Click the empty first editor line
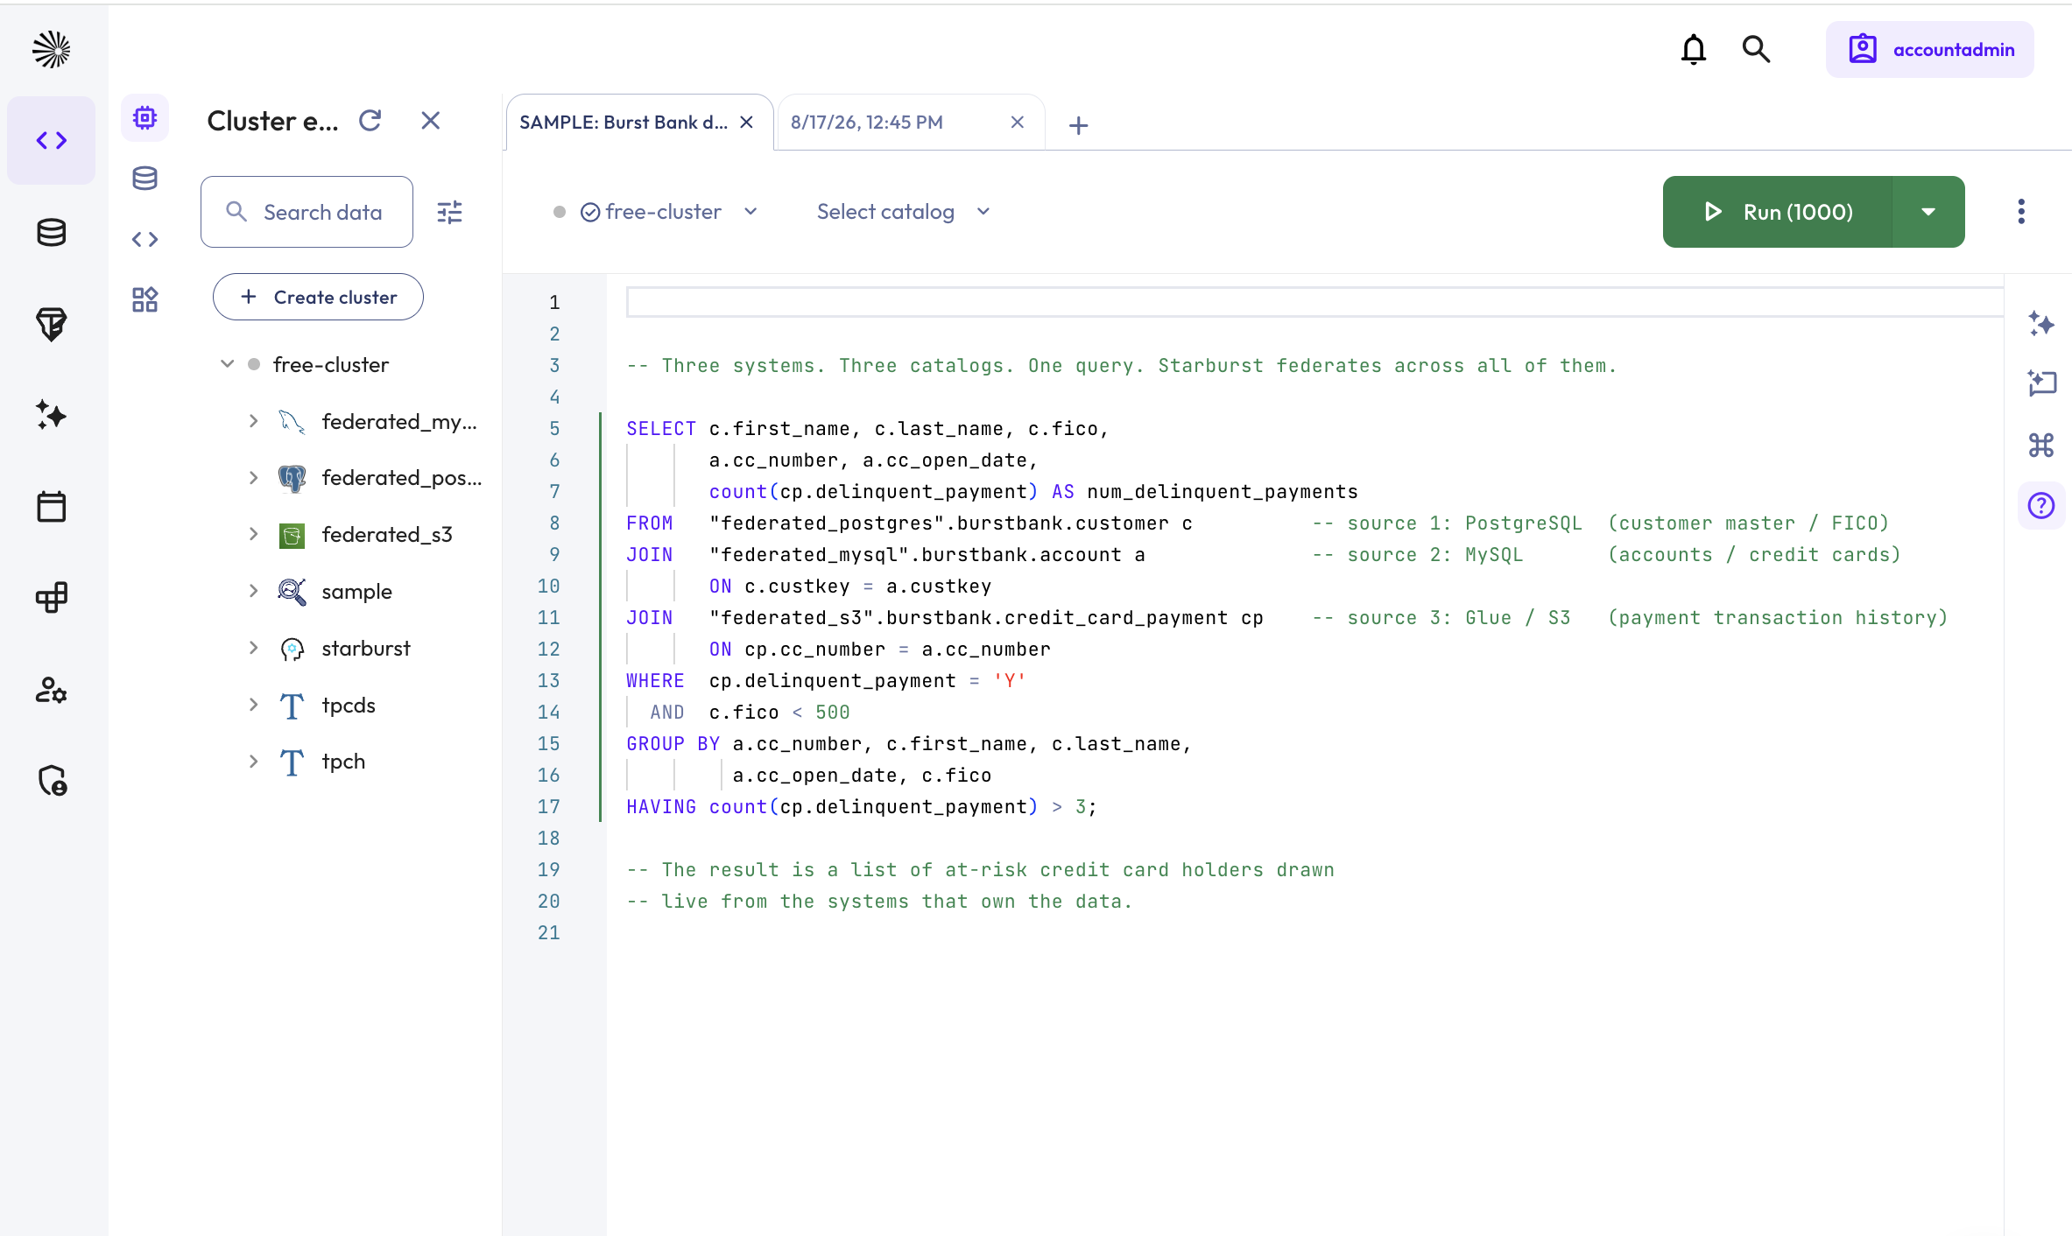The height and width of the screenshot is (1236, 2072). 1314,302
